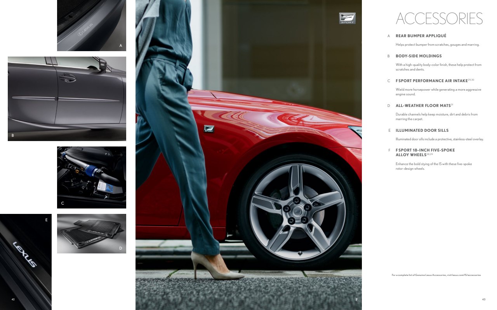Click the Lexus logo on the wheel center cap

(x=297, y=211)
